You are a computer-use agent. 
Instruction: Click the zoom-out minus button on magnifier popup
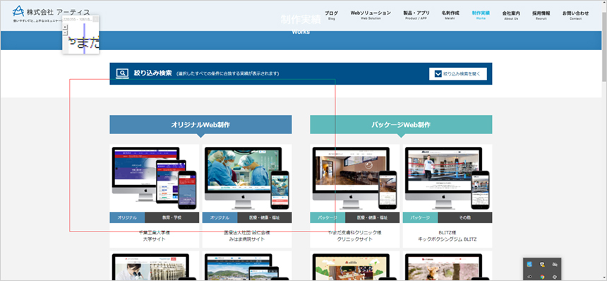tap(65, 32)
